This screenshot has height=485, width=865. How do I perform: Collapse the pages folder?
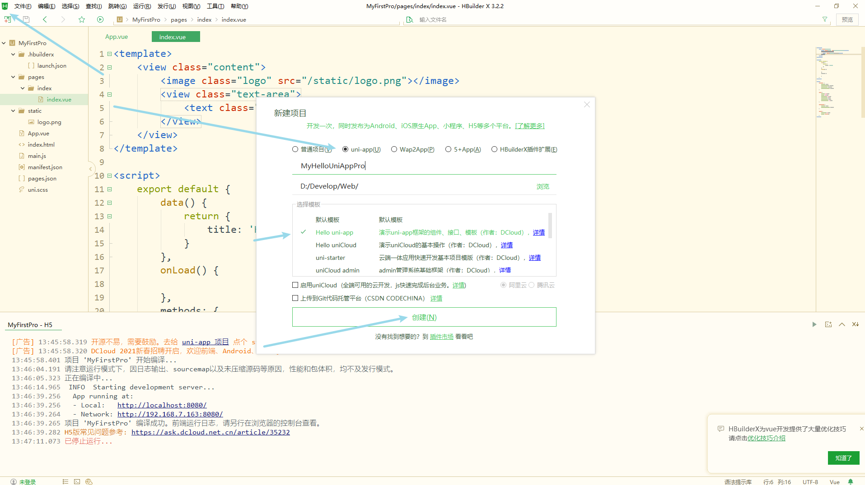click(x=14, y=77)
